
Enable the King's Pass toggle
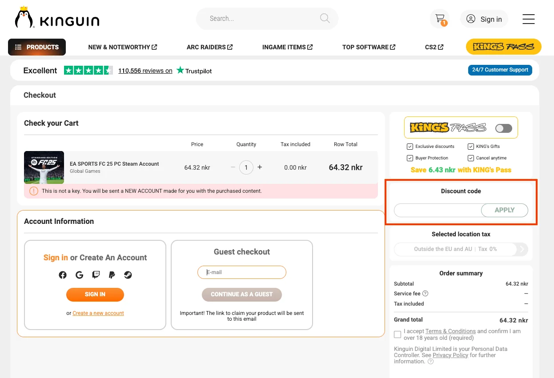click(x=504, y=128)
